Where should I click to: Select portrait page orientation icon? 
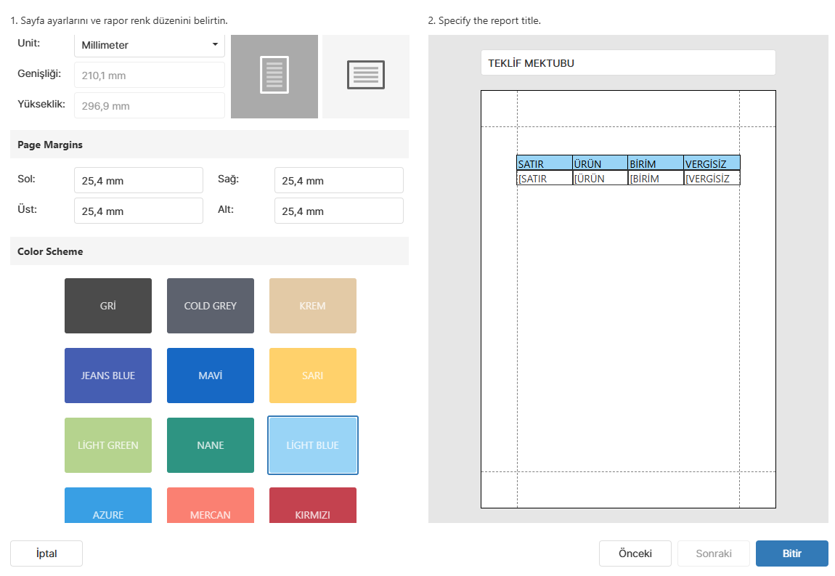click(274, 76)
